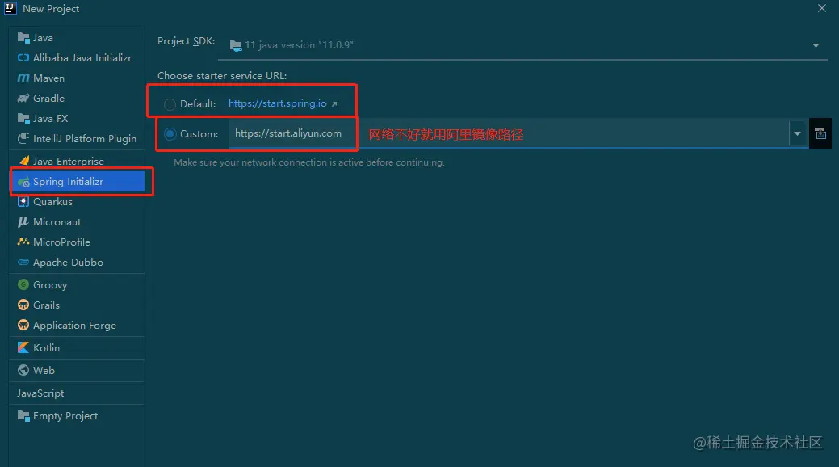Choose Java project type

(x=77, y=37)
